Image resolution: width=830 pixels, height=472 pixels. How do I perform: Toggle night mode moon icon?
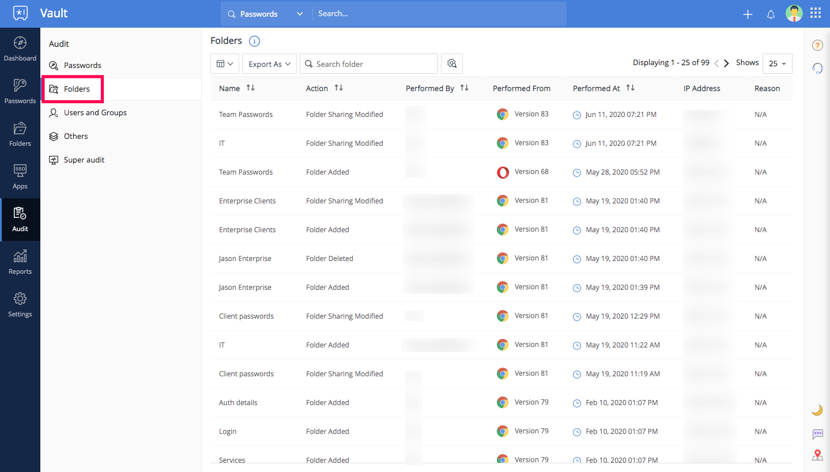[817, 410]
